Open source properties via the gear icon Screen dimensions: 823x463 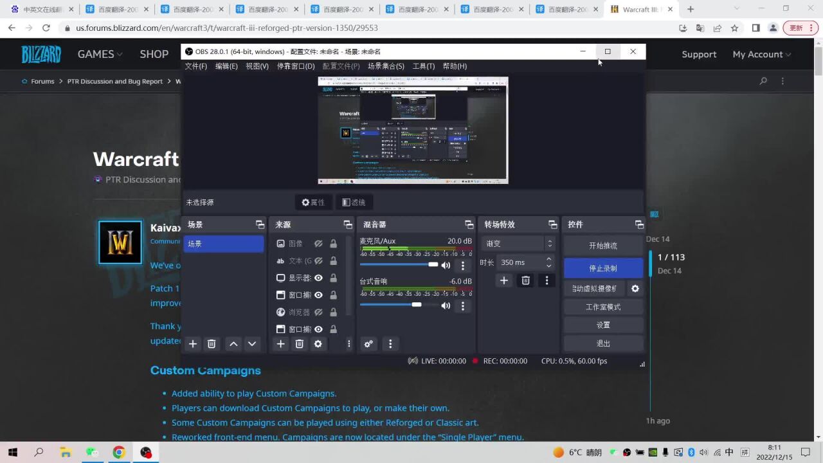pyautogui.click(x=318, y=344)
